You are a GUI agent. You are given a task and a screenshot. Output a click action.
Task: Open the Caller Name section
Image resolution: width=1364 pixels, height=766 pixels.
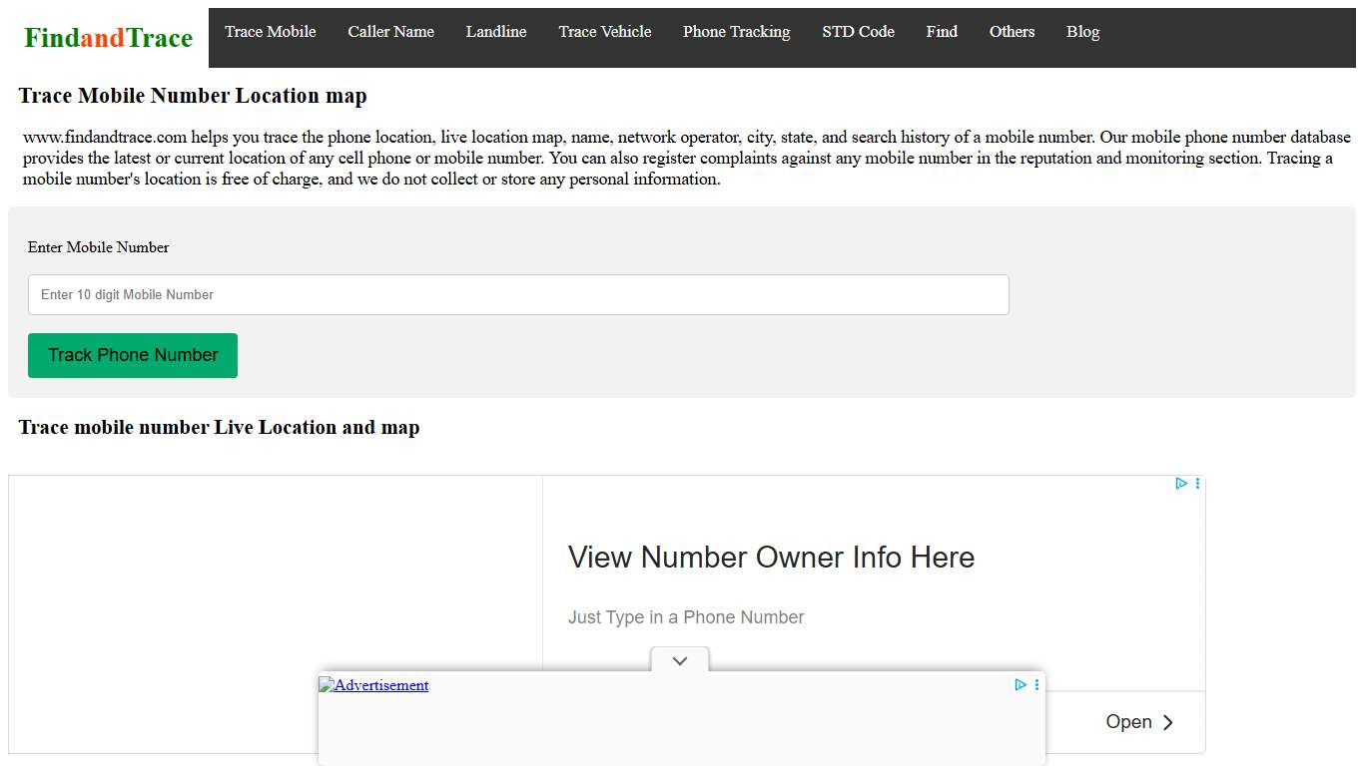(390, 32)
